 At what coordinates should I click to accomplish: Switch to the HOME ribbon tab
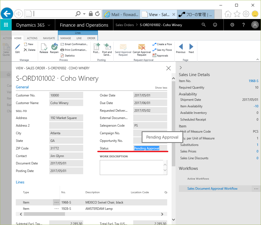tap(18, 38)
